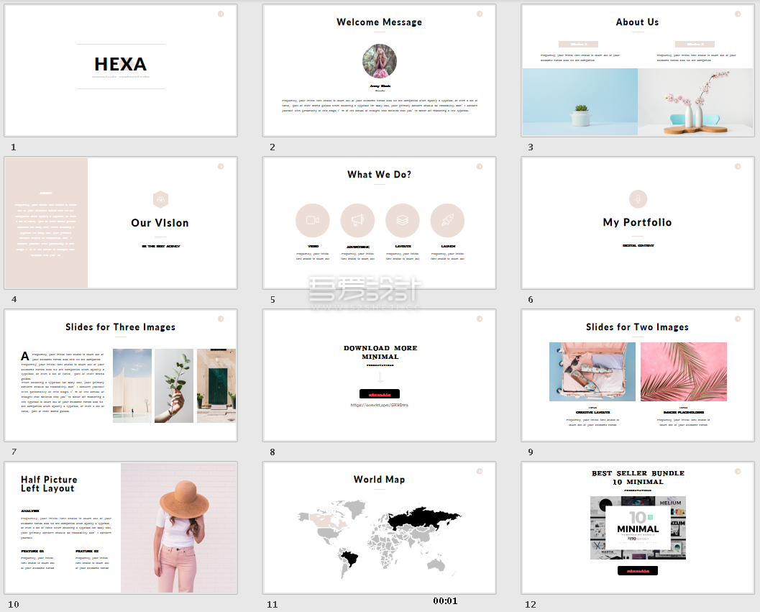This screenshot has width=760, height=612.
Task: Select the HEXA title slide thumbnail
Action: click(121, 70)
